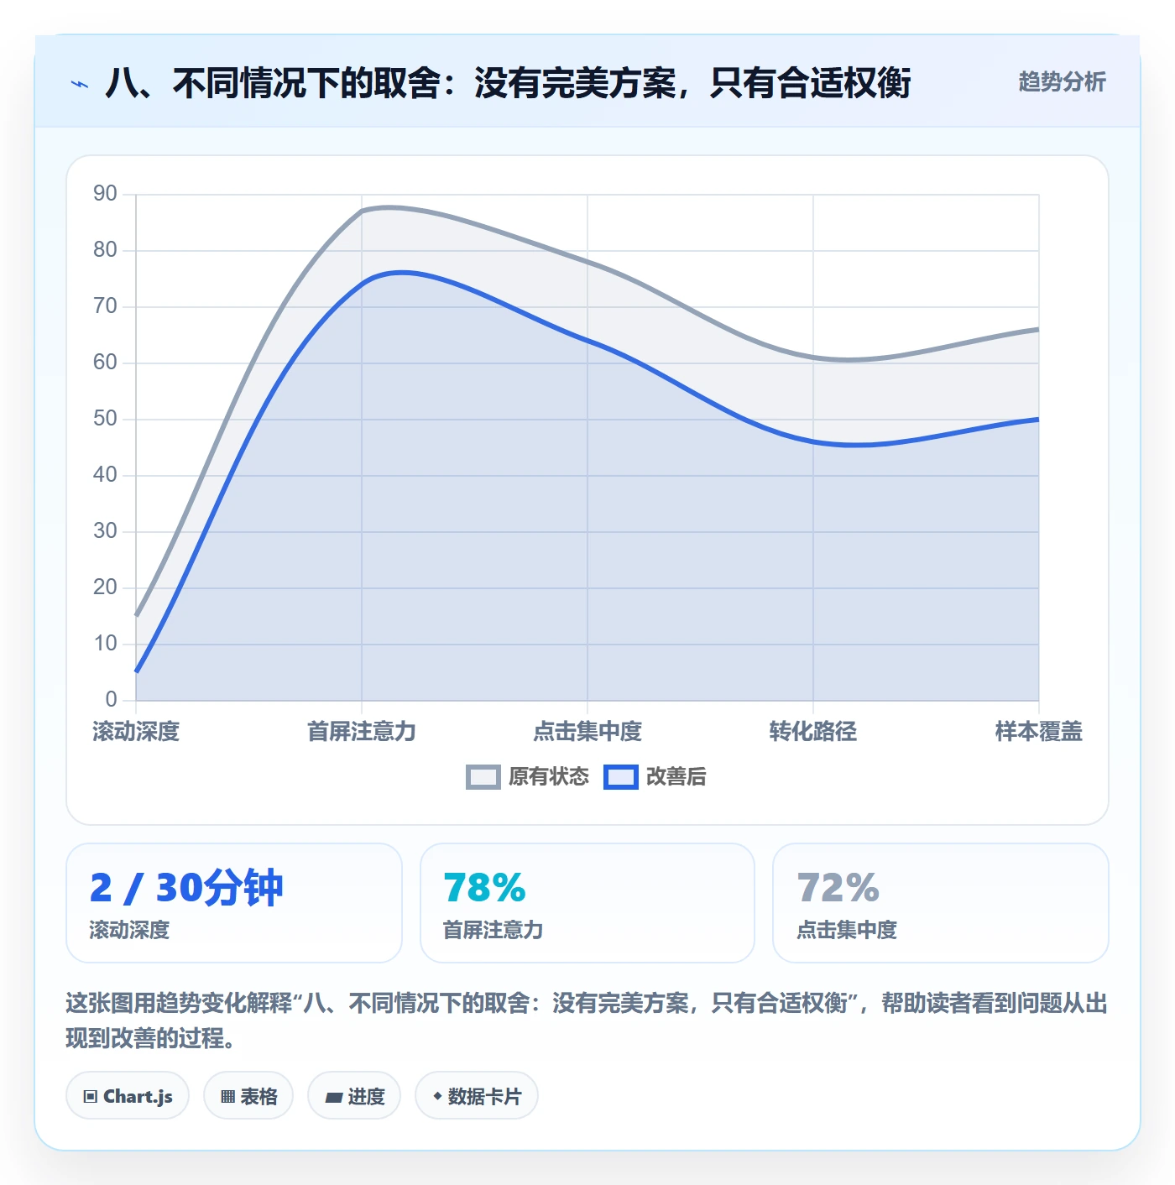The width and height of the screenshot is (1175, 1185).
Task: Click the lightning bolt icon in header
Action: [80, 84]
